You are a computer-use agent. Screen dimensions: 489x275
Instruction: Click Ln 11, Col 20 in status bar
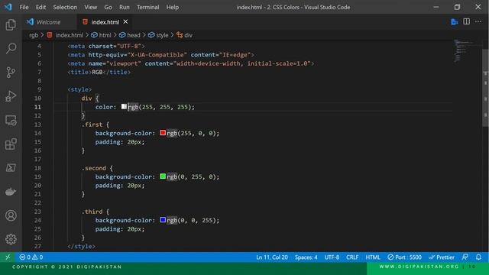272,257
